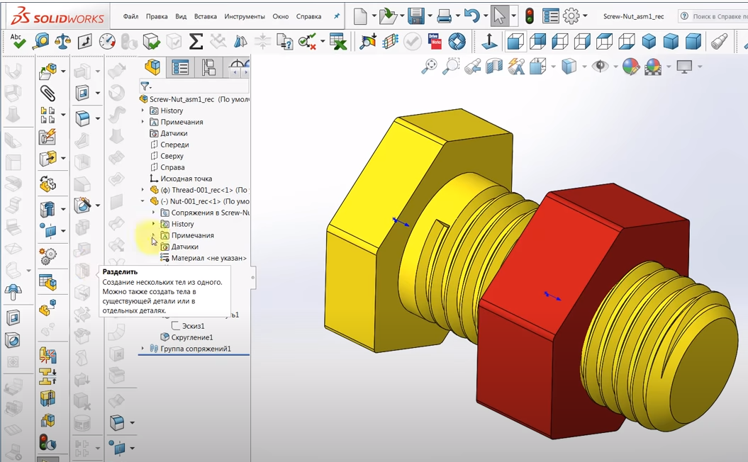Open the Options gear icon
The image size is (748, 462).
click(x=571, y=16)
